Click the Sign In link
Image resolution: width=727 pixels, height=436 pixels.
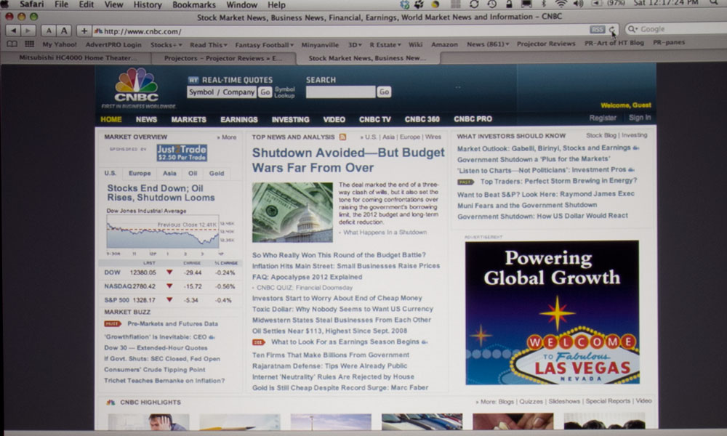640,118
